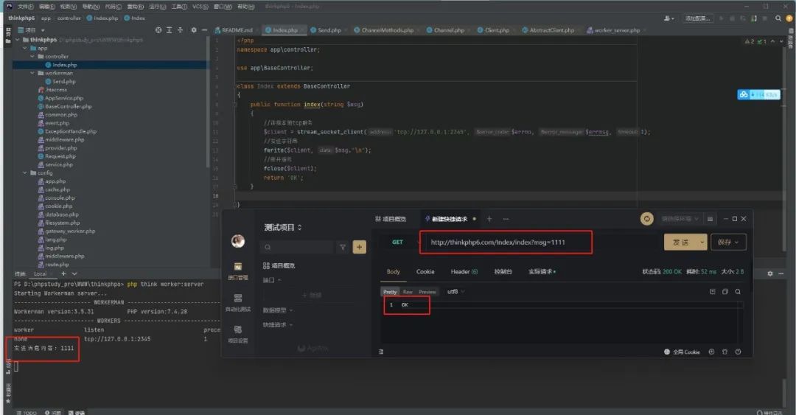Screen dimensions: 796x415
Task: Open the Header response tab
Action: (x=464, y=272)
